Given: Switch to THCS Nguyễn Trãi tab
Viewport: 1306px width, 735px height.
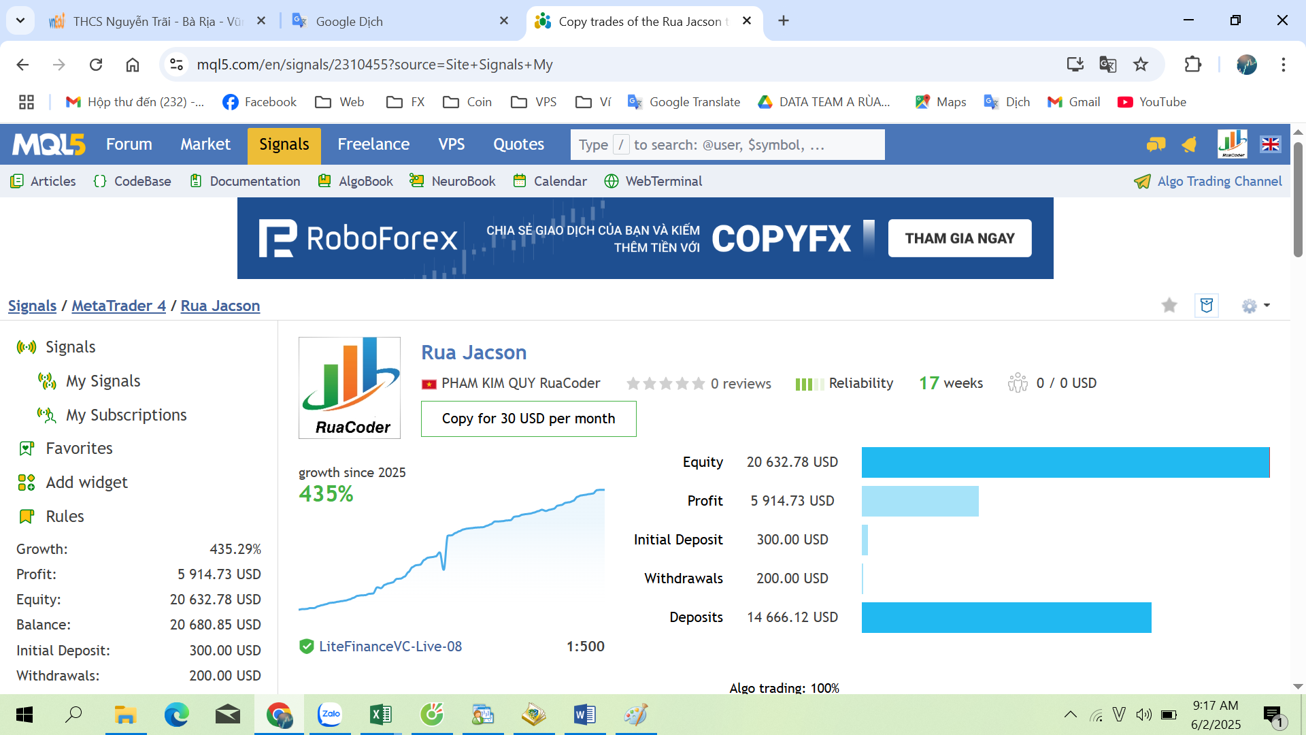Looking at the screenshot, I should [156, 21].
